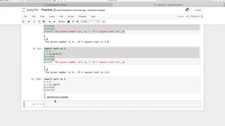Insert a cell below with the plus icon
This screenshot has width=225, height=126.
pos(29,22)
